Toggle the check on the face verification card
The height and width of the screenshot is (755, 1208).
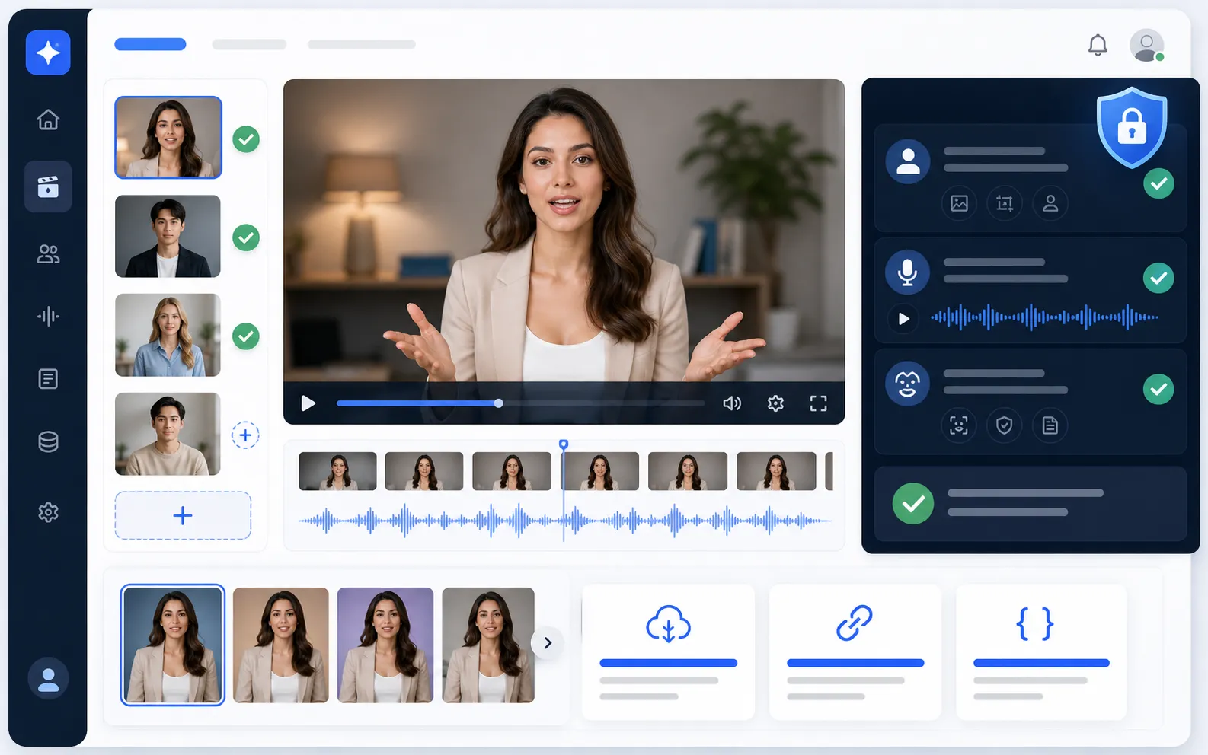pyautogui.click(x=1158, y=389)
